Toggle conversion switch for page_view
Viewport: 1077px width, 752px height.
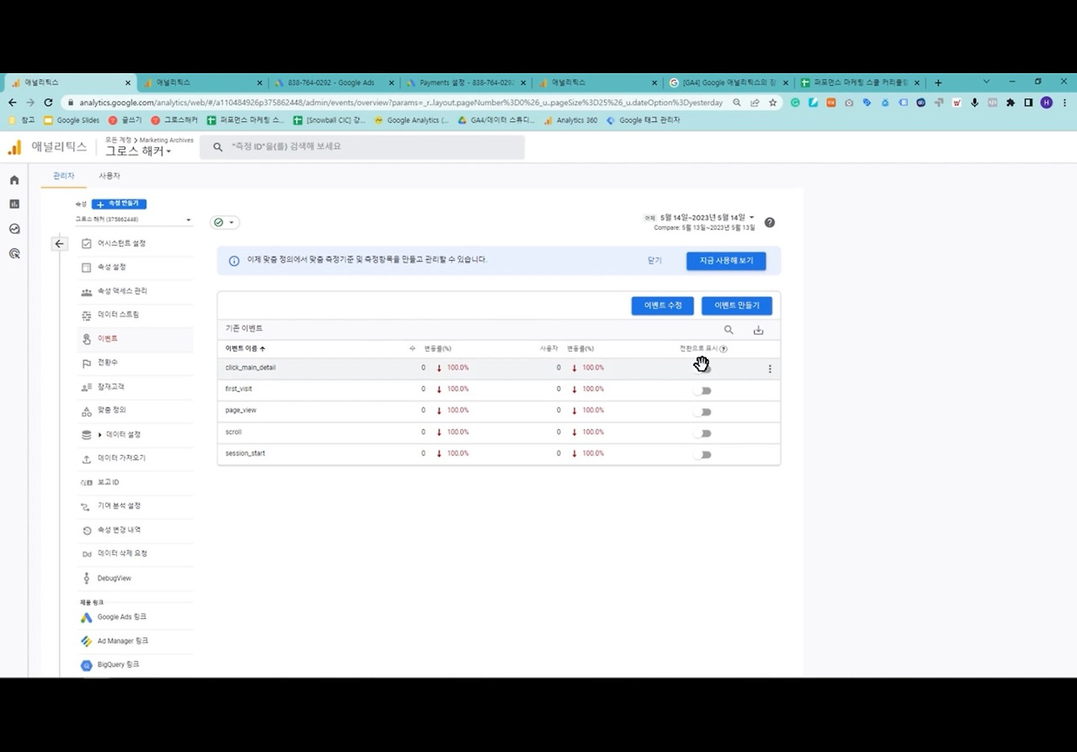click(703, 412)
